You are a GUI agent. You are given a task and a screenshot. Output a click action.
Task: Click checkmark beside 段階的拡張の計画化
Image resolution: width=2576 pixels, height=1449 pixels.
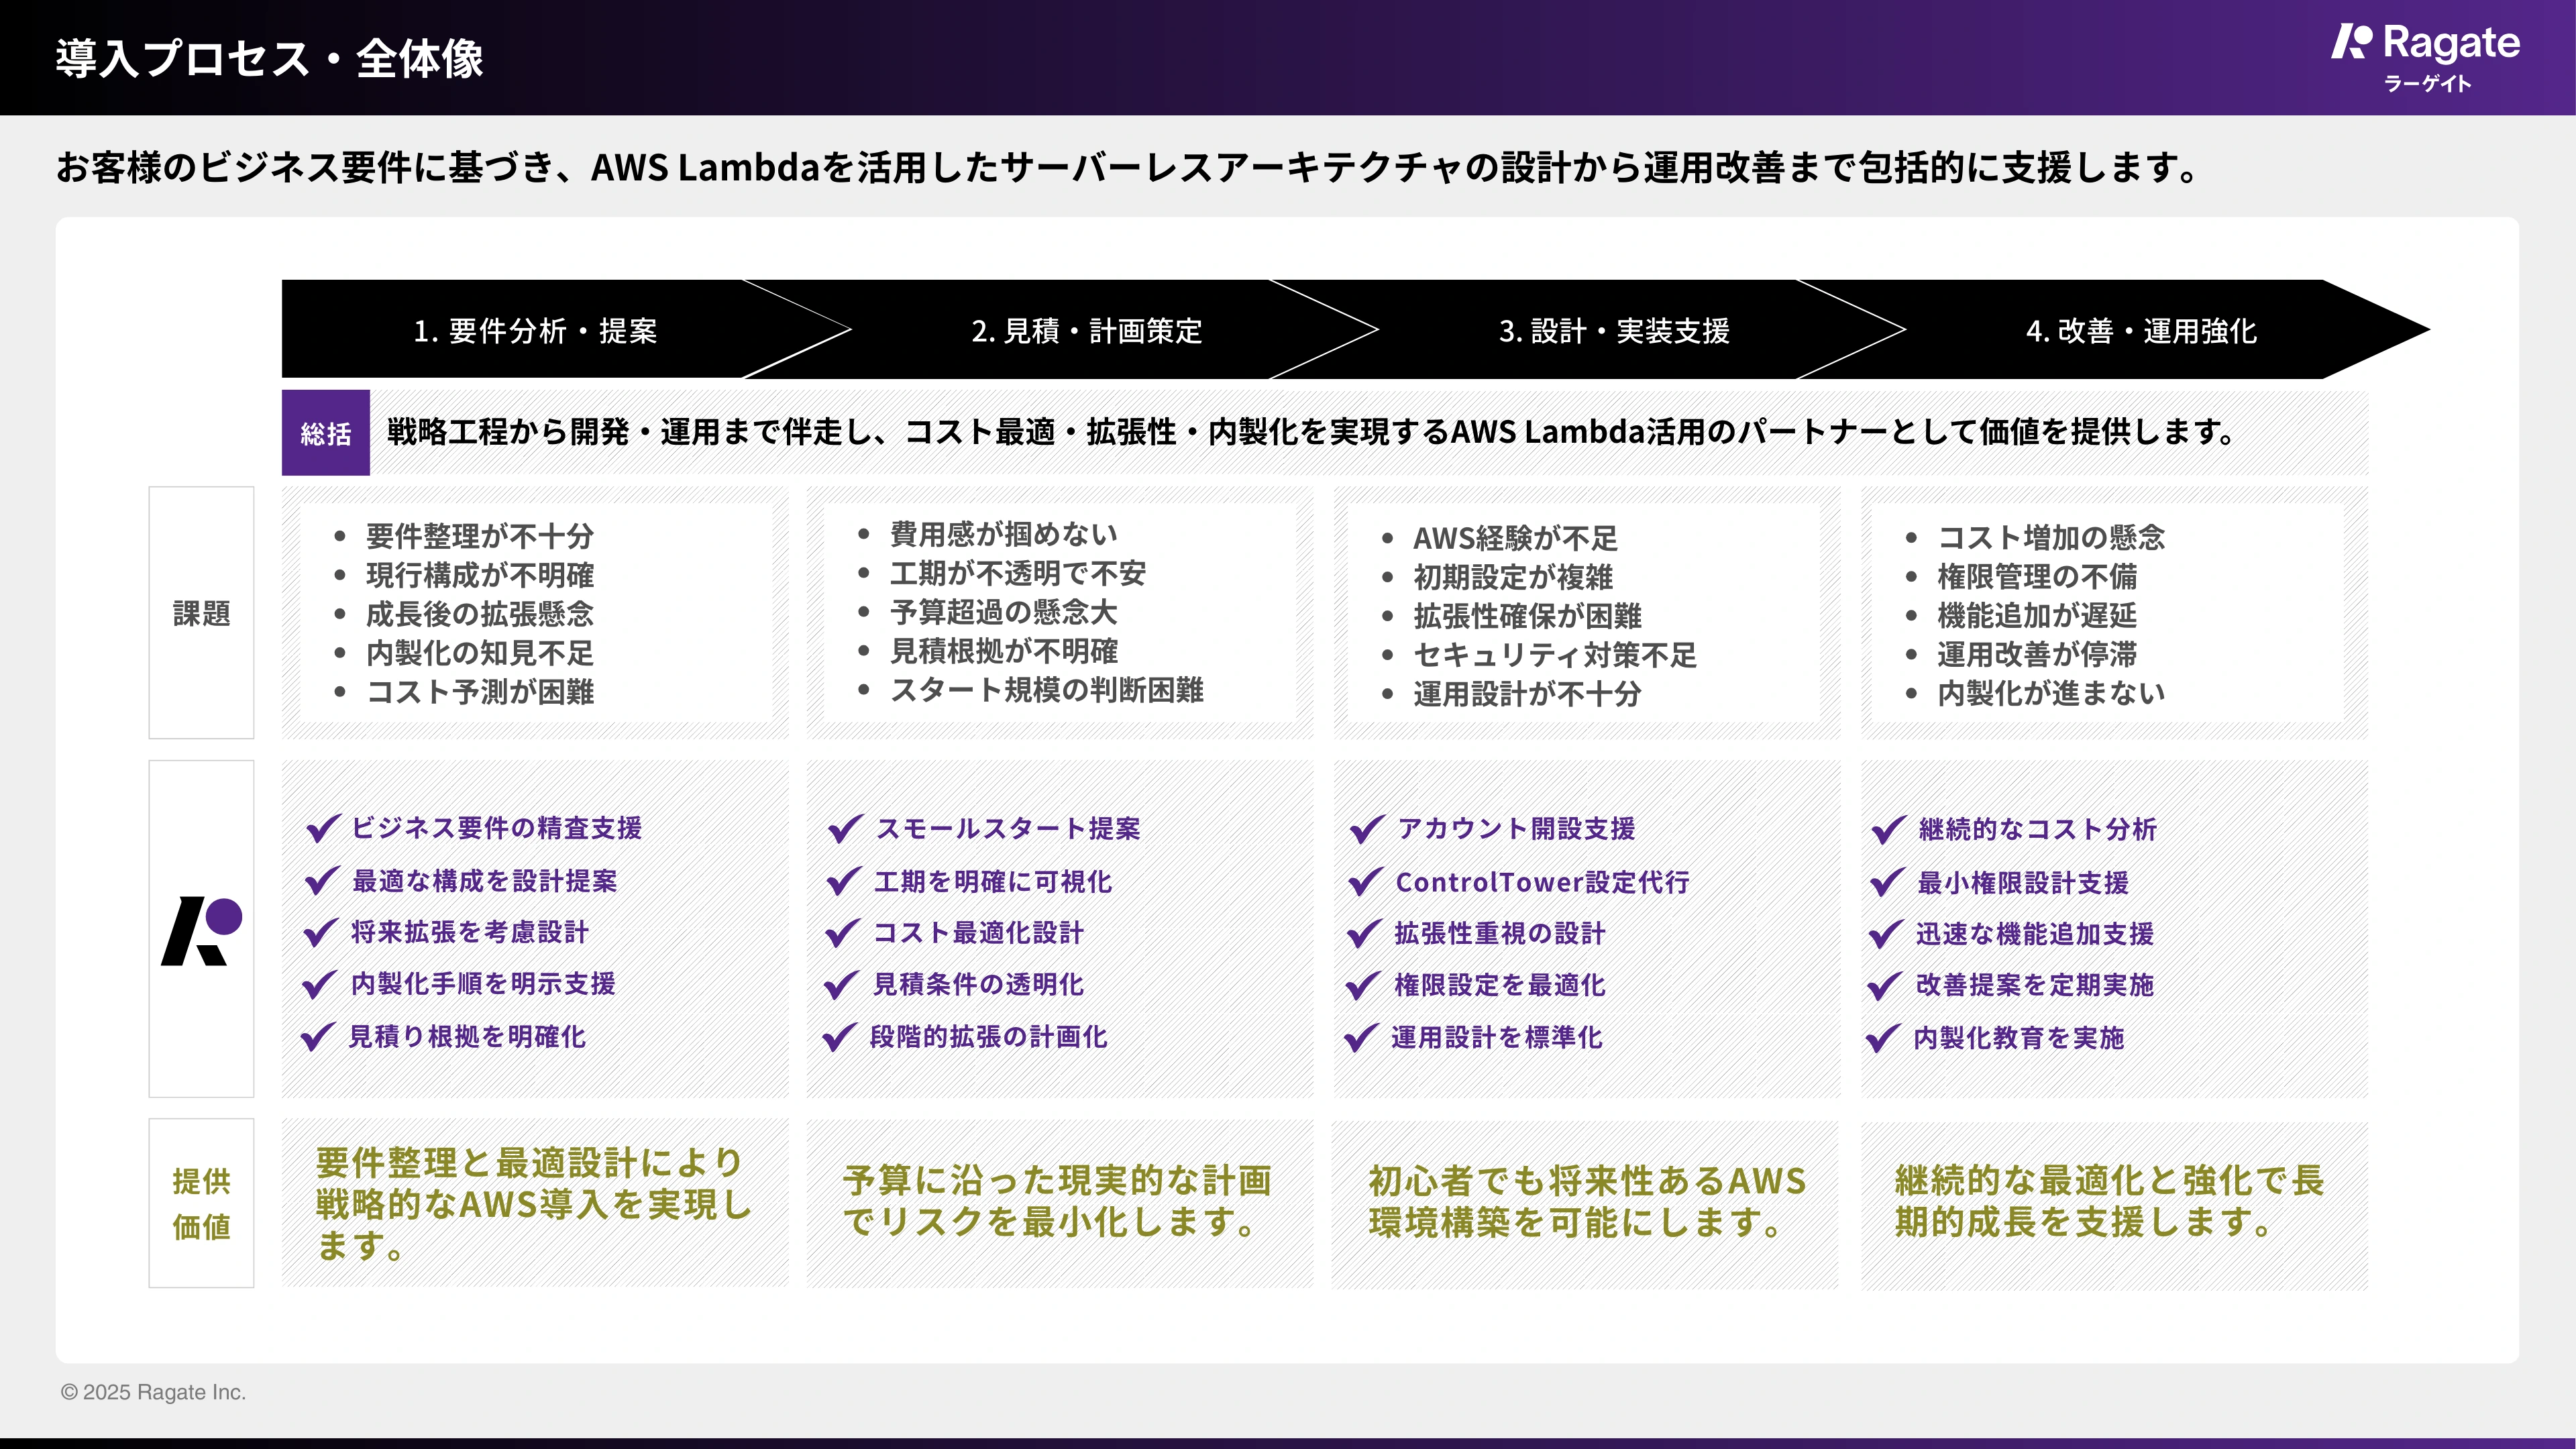840,1037
